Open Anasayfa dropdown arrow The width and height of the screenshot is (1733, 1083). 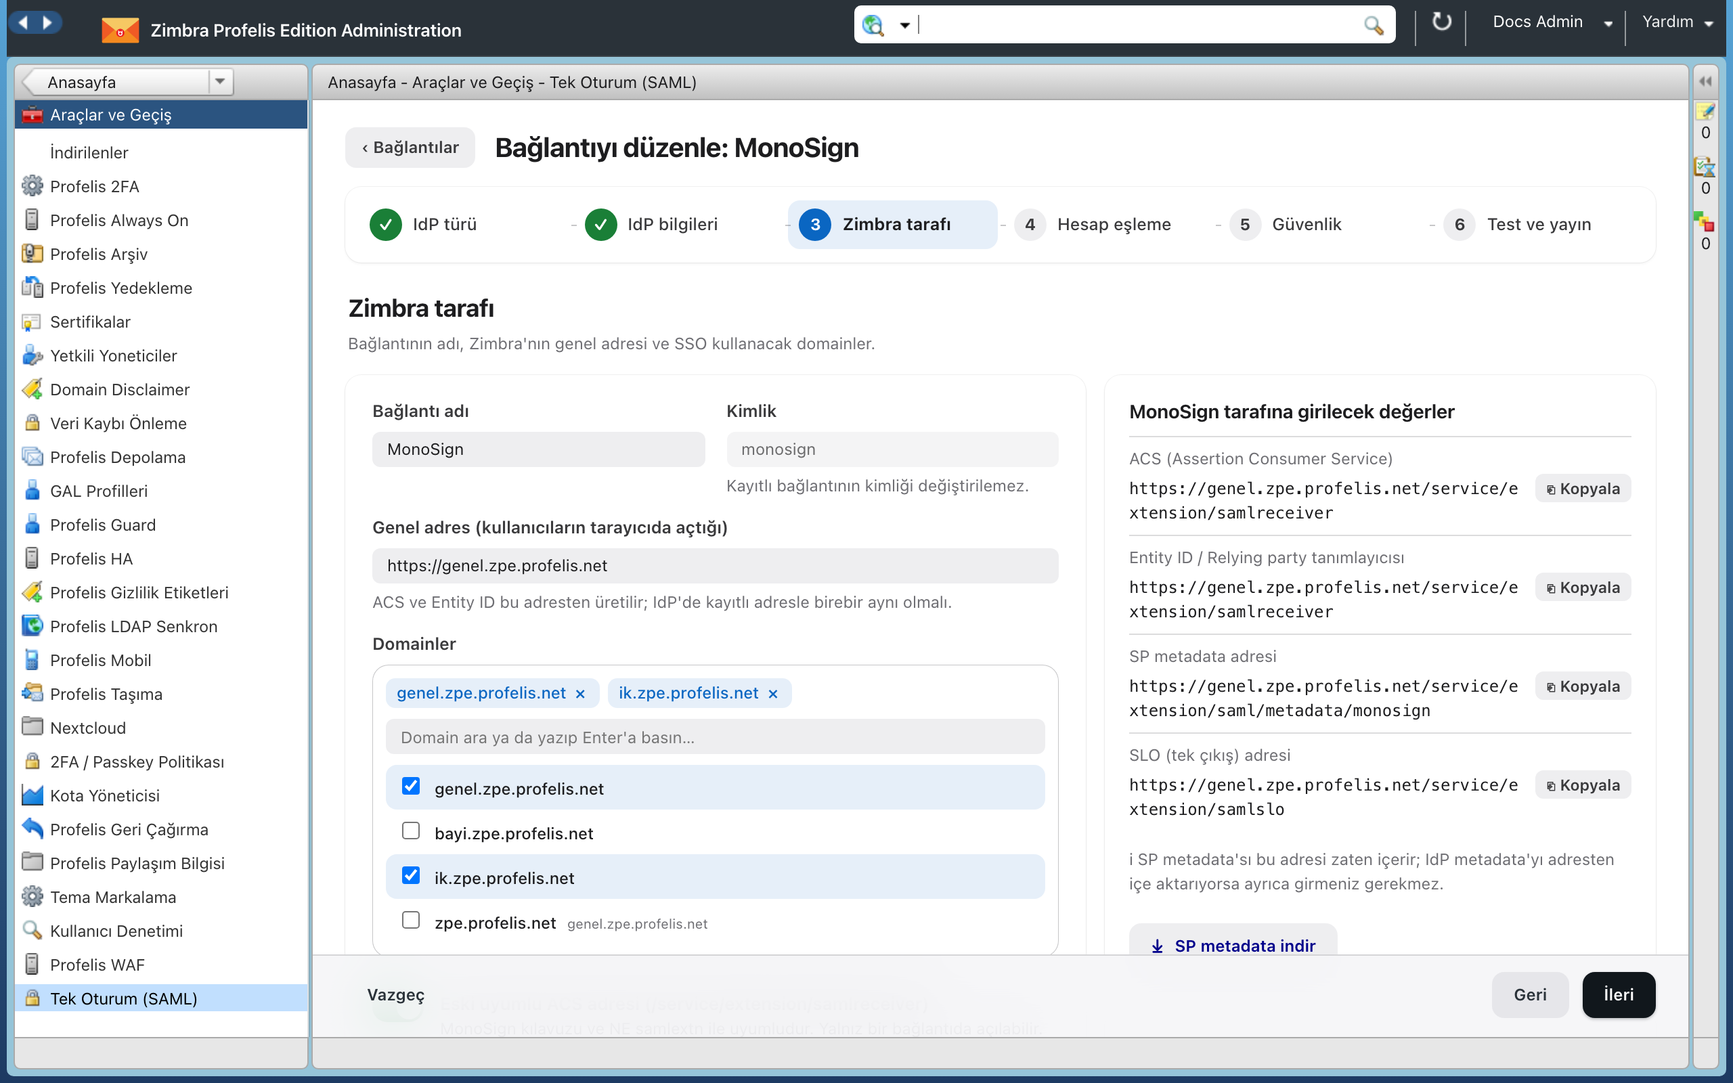220,82
